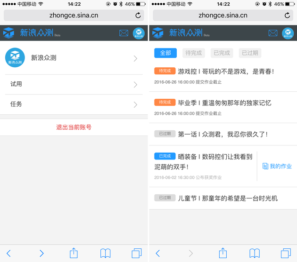
Task: Select the 全部 filter tab
Action: [165, 53]
